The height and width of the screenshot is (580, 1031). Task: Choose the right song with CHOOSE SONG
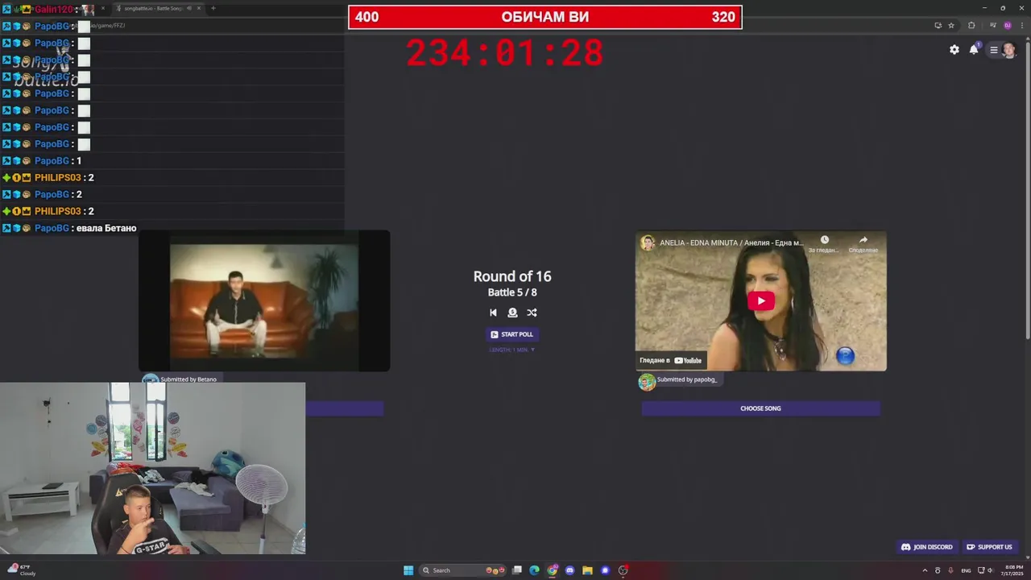click(x=760, y=408)
